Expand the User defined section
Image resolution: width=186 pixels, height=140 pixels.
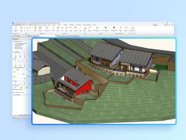click(13, 95)
